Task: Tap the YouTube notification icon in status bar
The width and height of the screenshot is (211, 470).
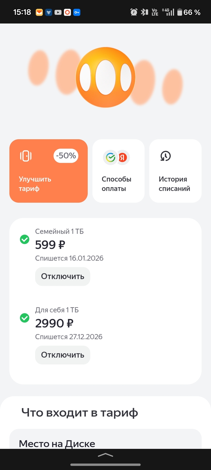Action: [x=58, y=12]
